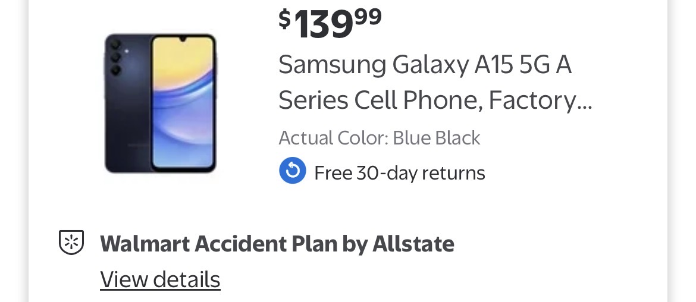Click the dollar sign in the price
This screenshot has height=302, width=696.
click(x=285, y=19)
